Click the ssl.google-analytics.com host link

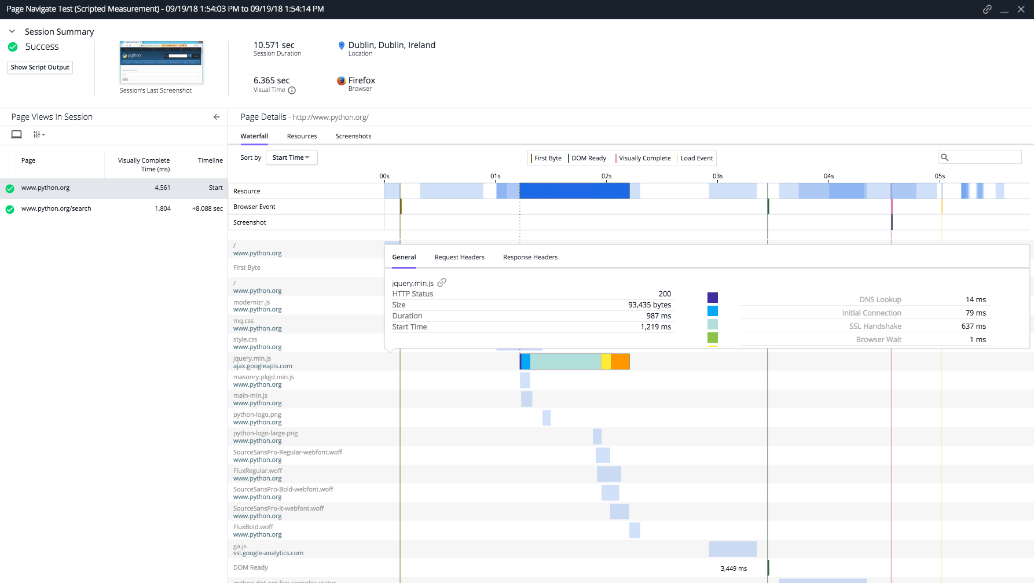268,553
